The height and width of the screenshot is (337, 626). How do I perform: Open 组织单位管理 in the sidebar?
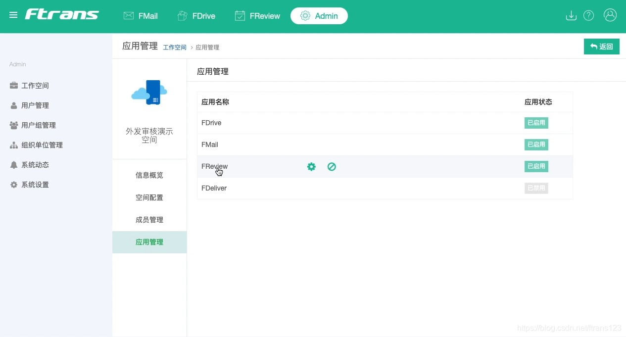[37, 145]
